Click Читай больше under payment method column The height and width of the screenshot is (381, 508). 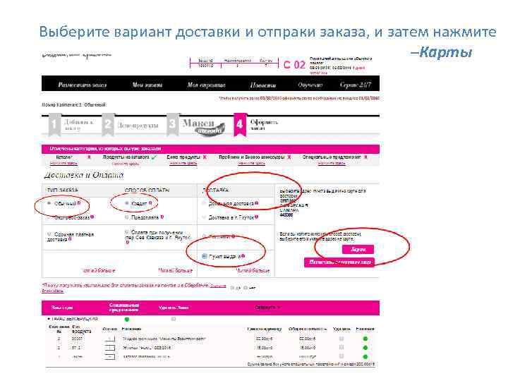click(x=175, y=270)
